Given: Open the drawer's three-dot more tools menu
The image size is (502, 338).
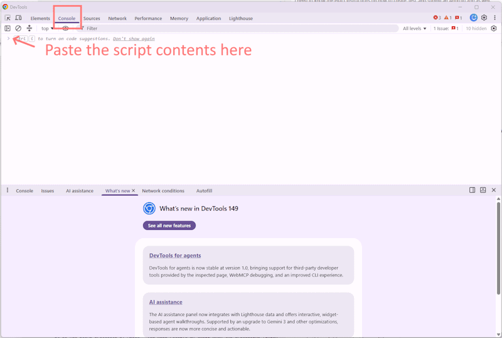Looking at the screenshot, I should [x=8, y=190].
